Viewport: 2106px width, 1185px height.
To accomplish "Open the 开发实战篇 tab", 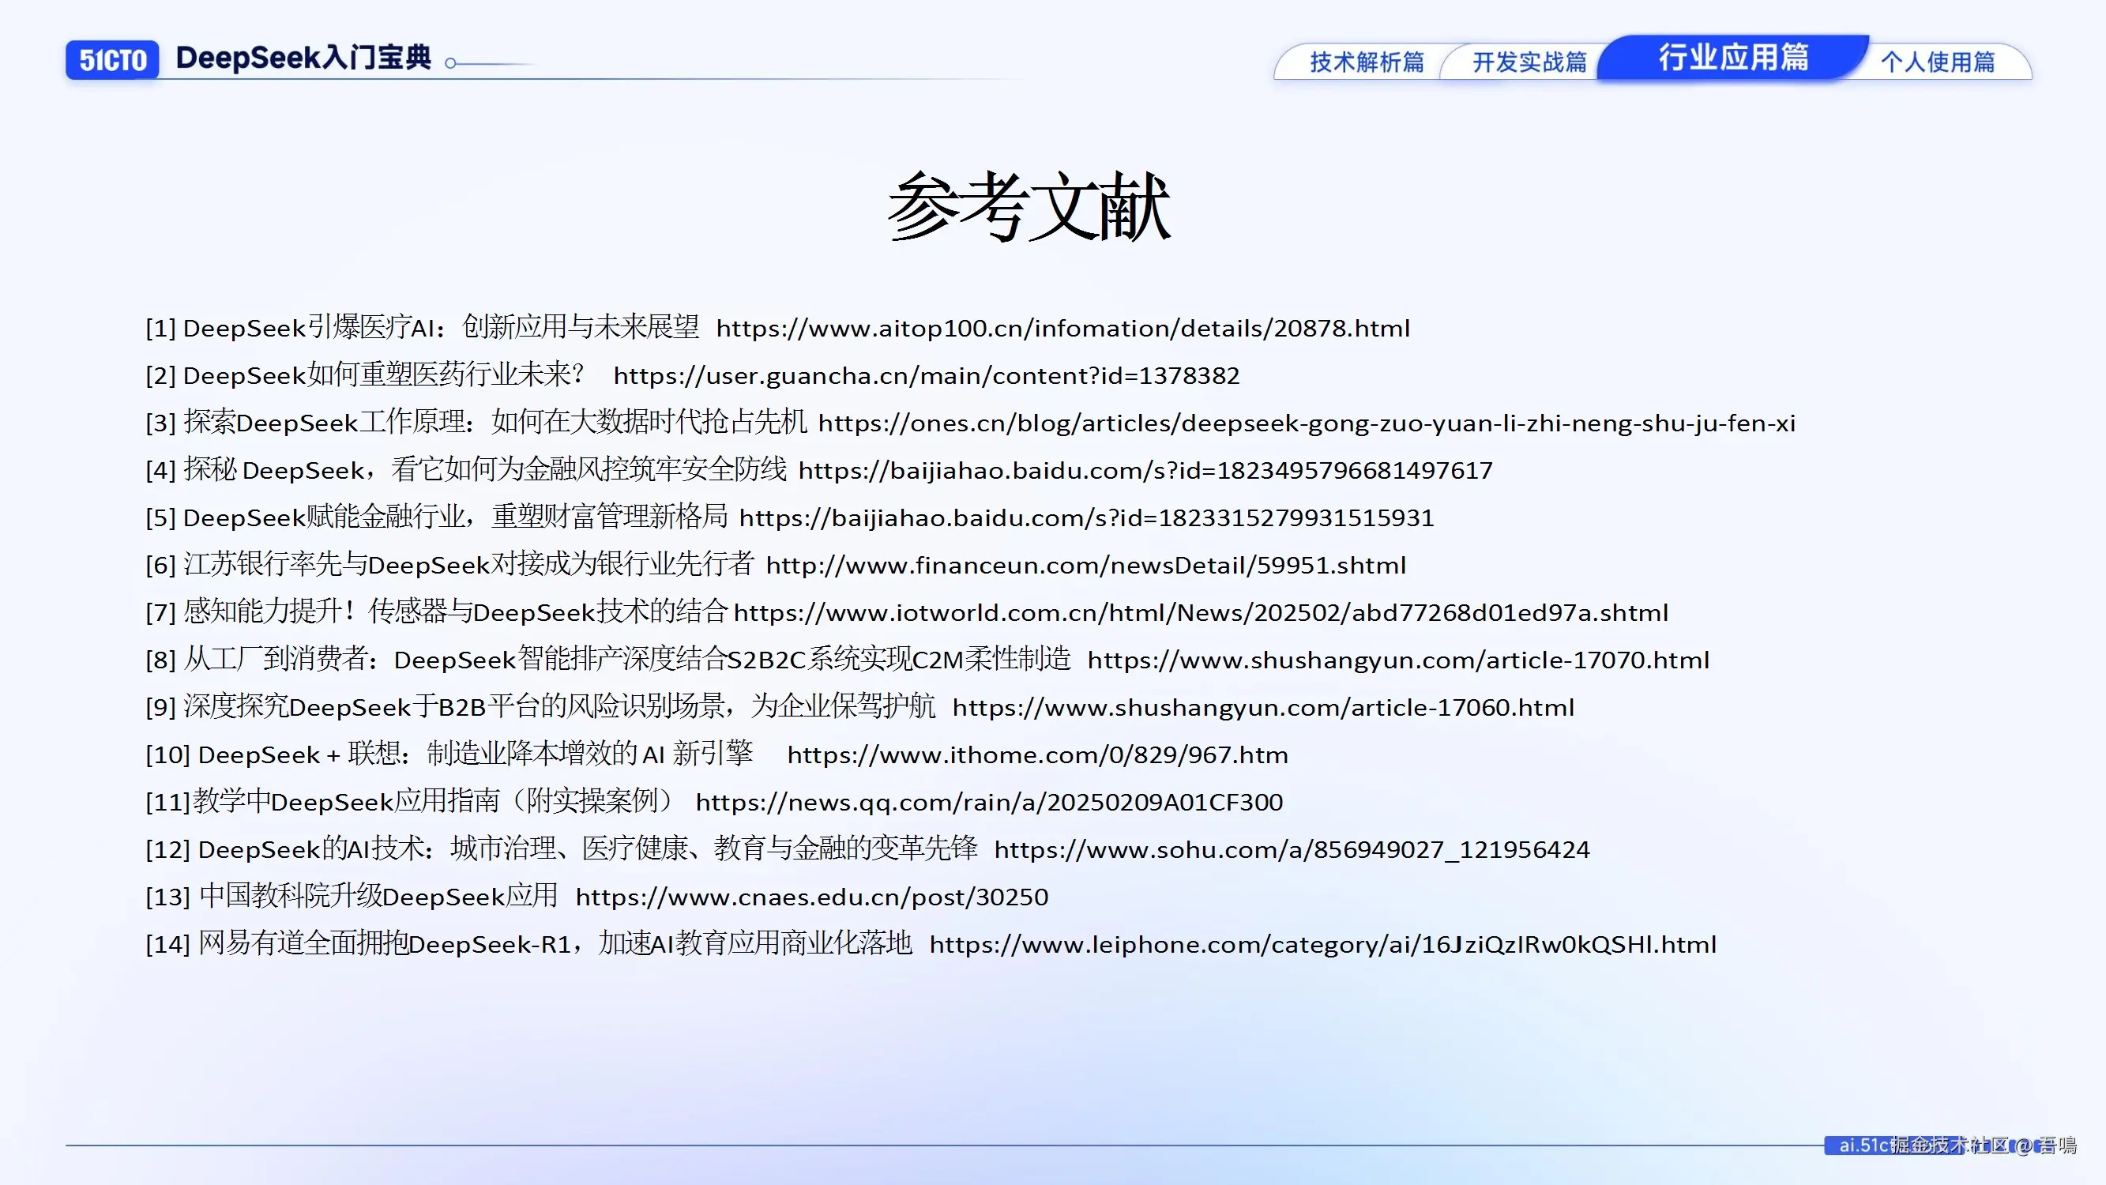I will pyautogui.click(x=1529, y=62).
